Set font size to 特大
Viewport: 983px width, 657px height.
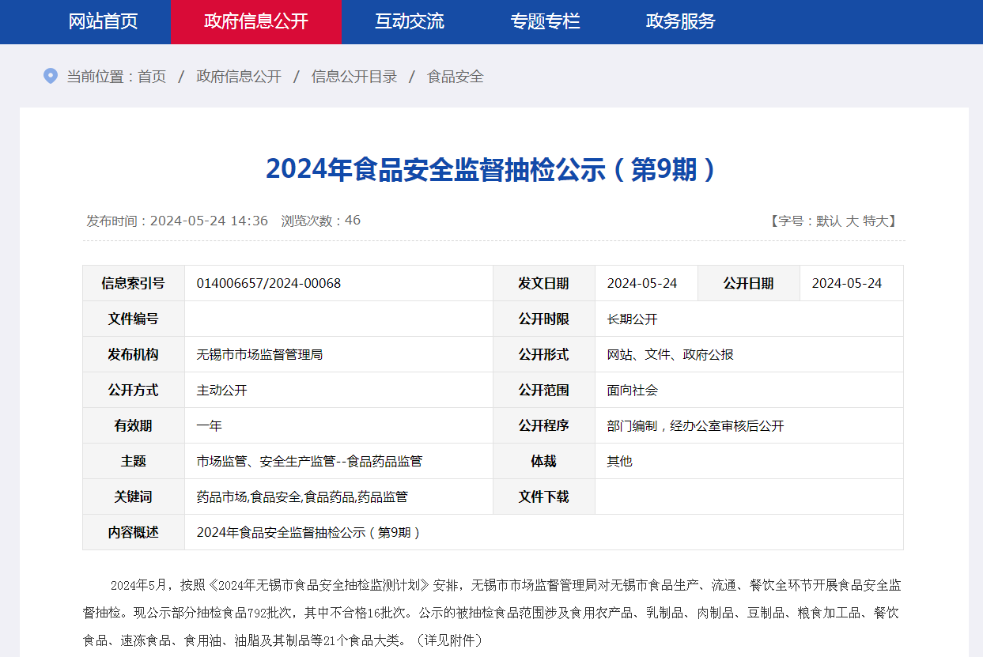tap(875, 221)
